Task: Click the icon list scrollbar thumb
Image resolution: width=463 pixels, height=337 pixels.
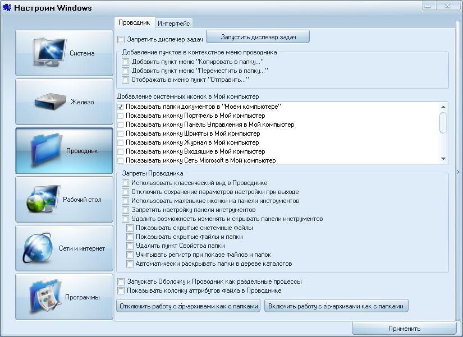Action: pyautogui.click(x=443, y=123)
